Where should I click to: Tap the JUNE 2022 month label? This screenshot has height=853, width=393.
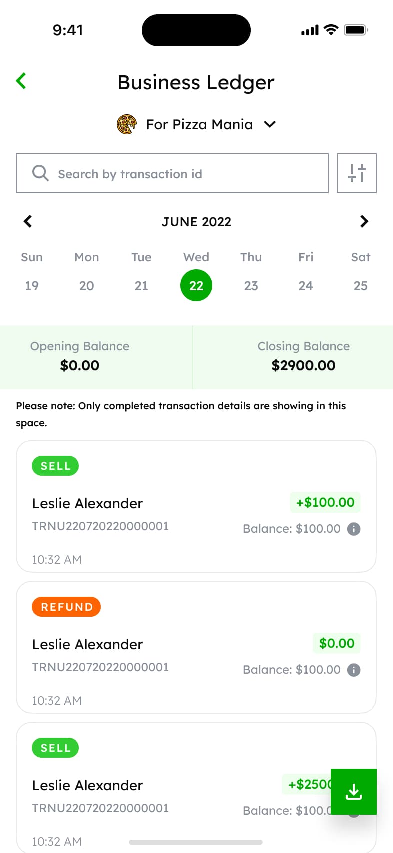pos(196,222)
